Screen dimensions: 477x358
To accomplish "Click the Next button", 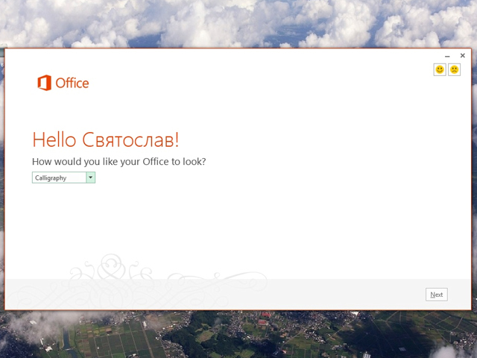I will [x=437, y=295].
